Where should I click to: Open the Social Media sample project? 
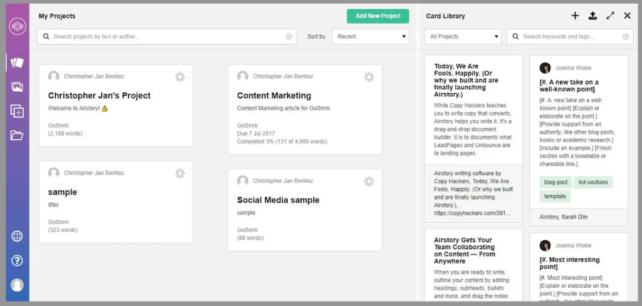point(278,200)
